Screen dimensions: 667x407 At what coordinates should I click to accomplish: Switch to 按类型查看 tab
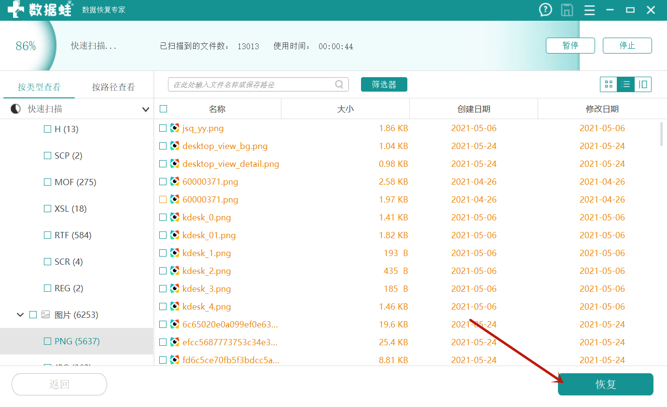(39, 87)
